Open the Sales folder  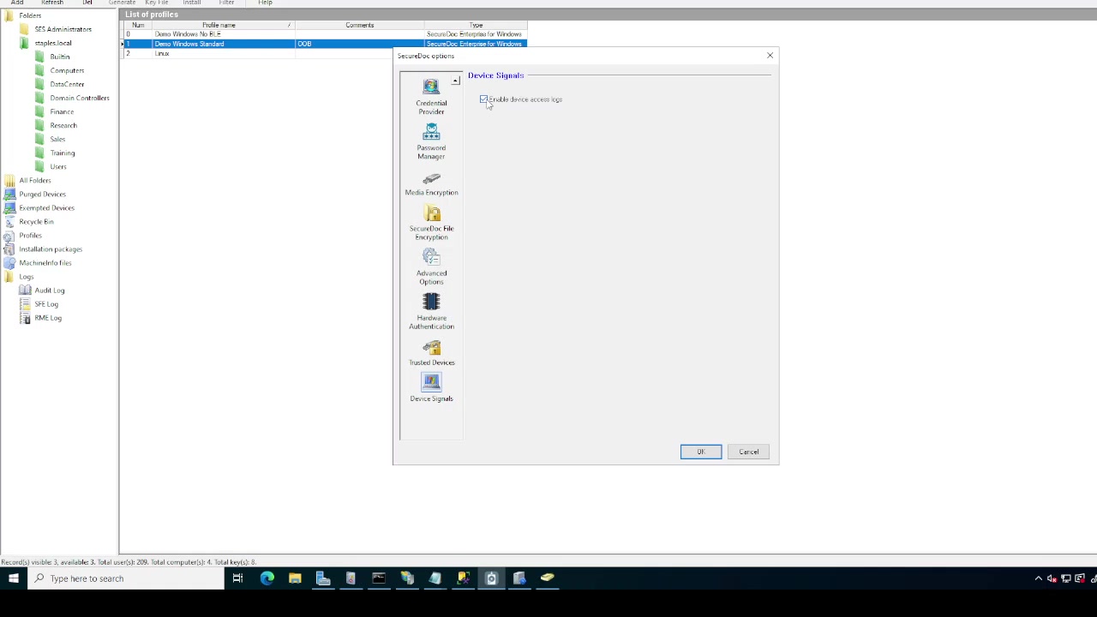click(57, 139)
